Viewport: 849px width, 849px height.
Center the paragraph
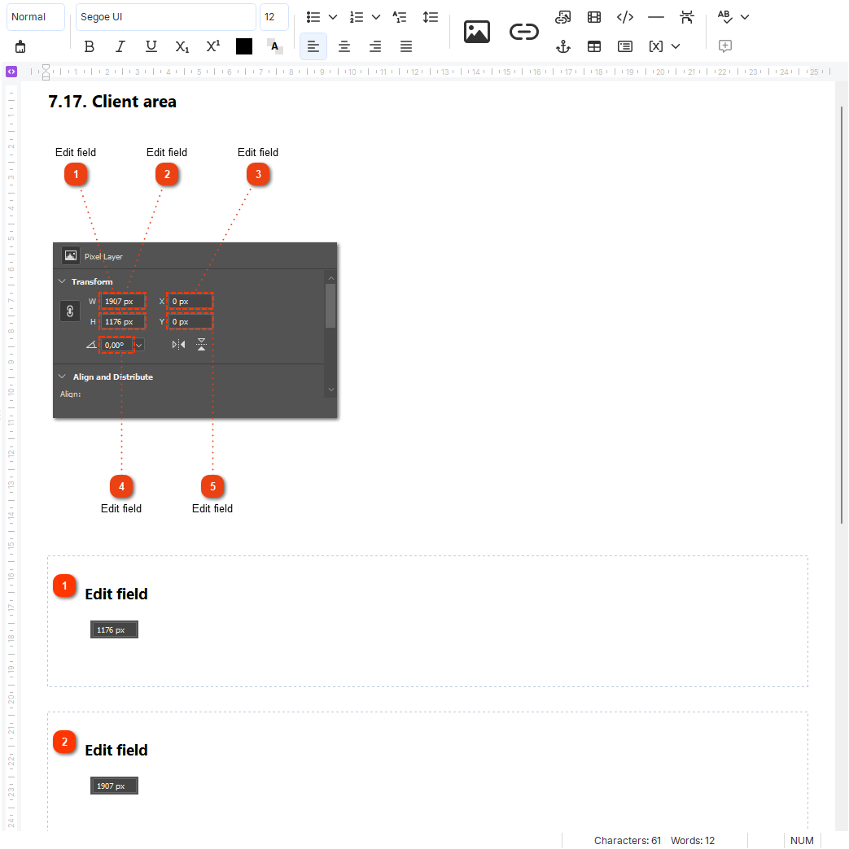[x=344, y=46]
